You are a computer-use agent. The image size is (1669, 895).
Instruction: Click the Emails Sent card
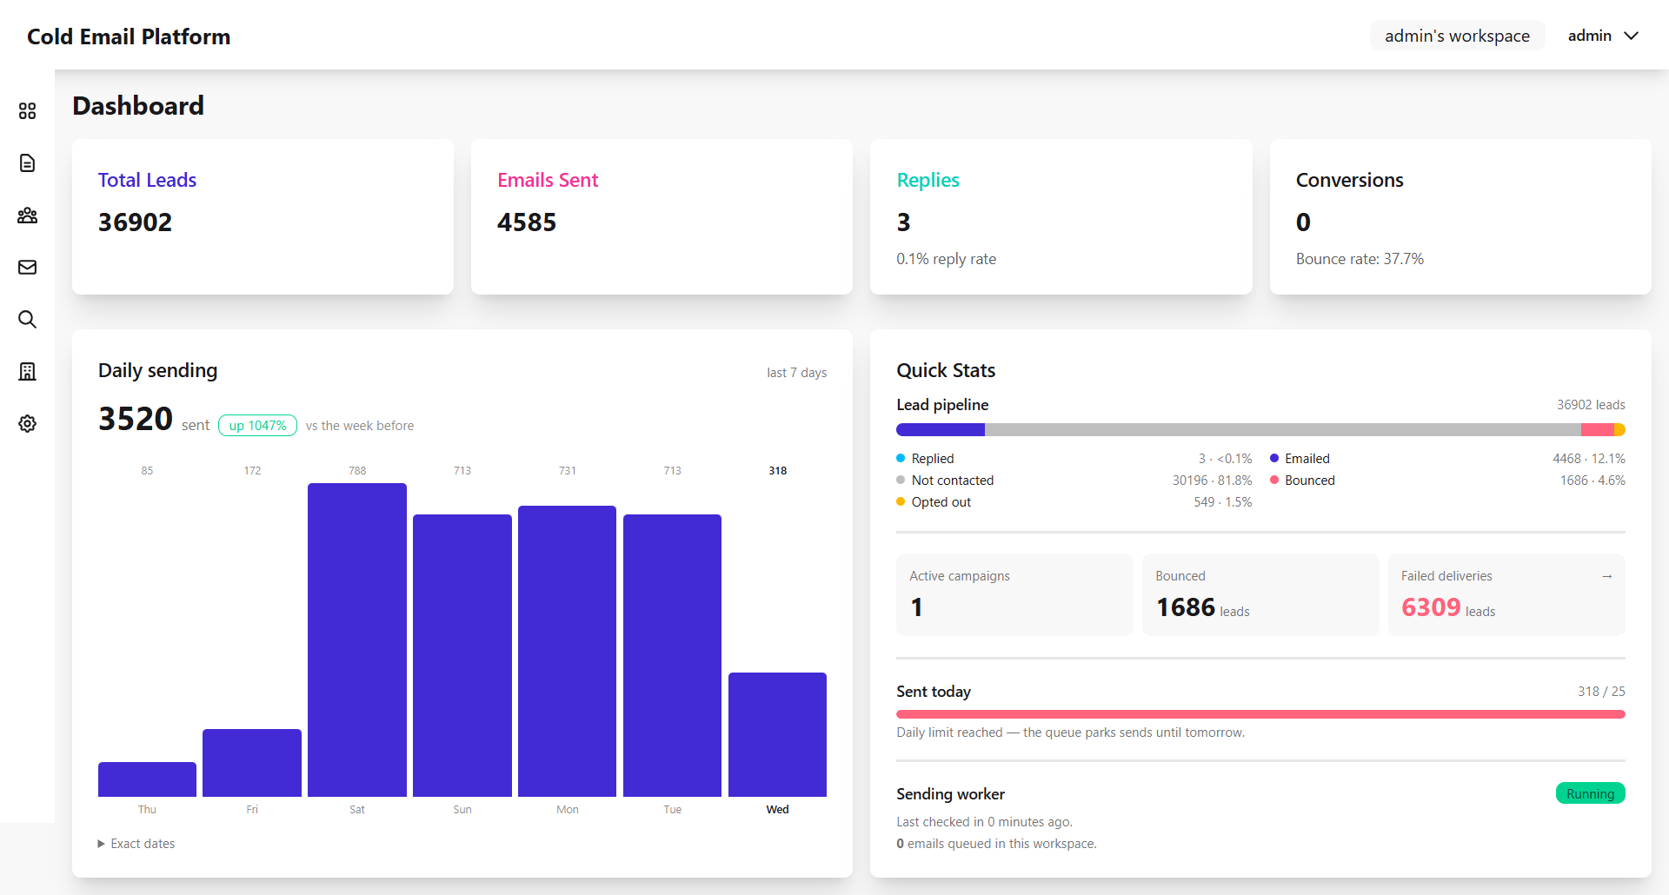(x=662, y=216)
